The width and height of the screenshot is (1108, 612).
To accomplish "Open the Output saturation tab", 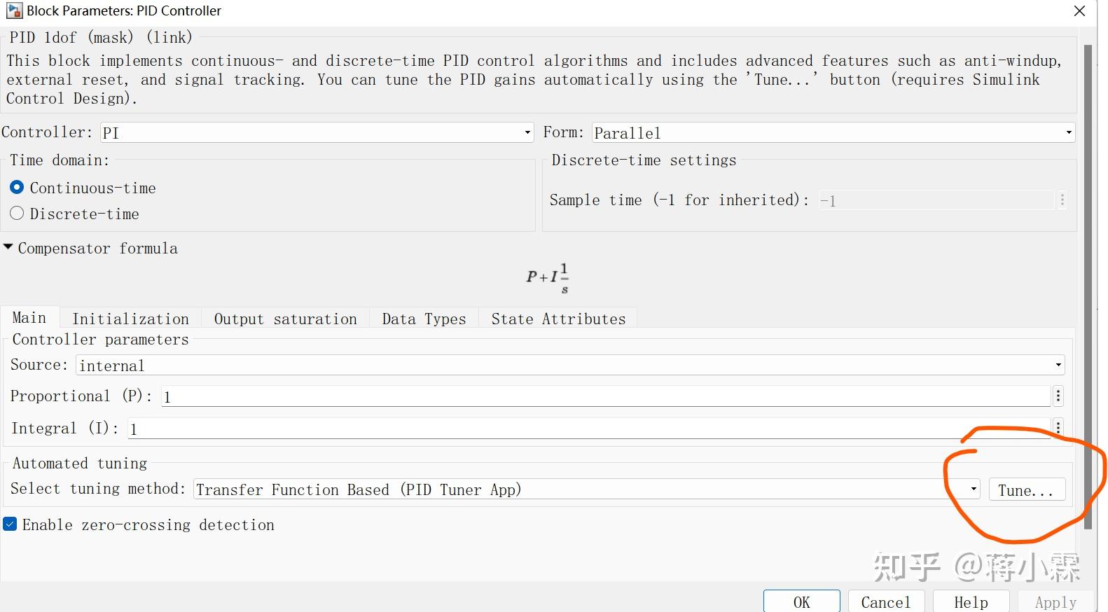I will tap(285, 319).
